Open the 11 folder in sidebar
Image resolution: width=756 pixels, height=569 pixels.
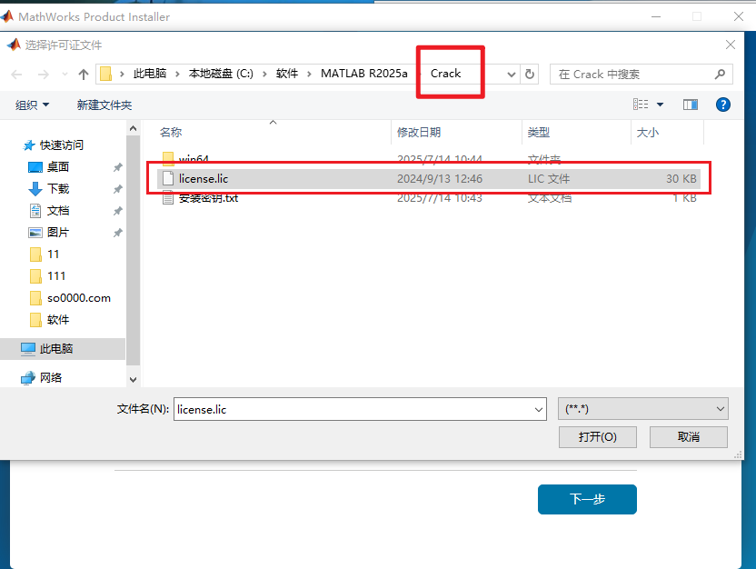click(x=53, y=255)
